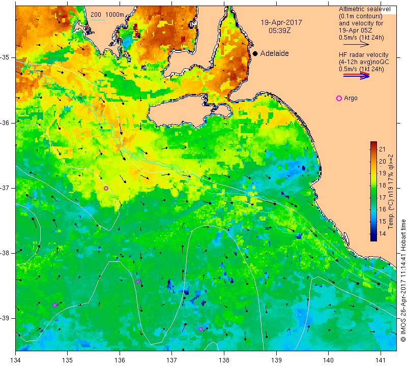This screenshot has height=366, width=407.
Task: Click the Altimetric sealevel legend title
Action: tap(364, 9)
